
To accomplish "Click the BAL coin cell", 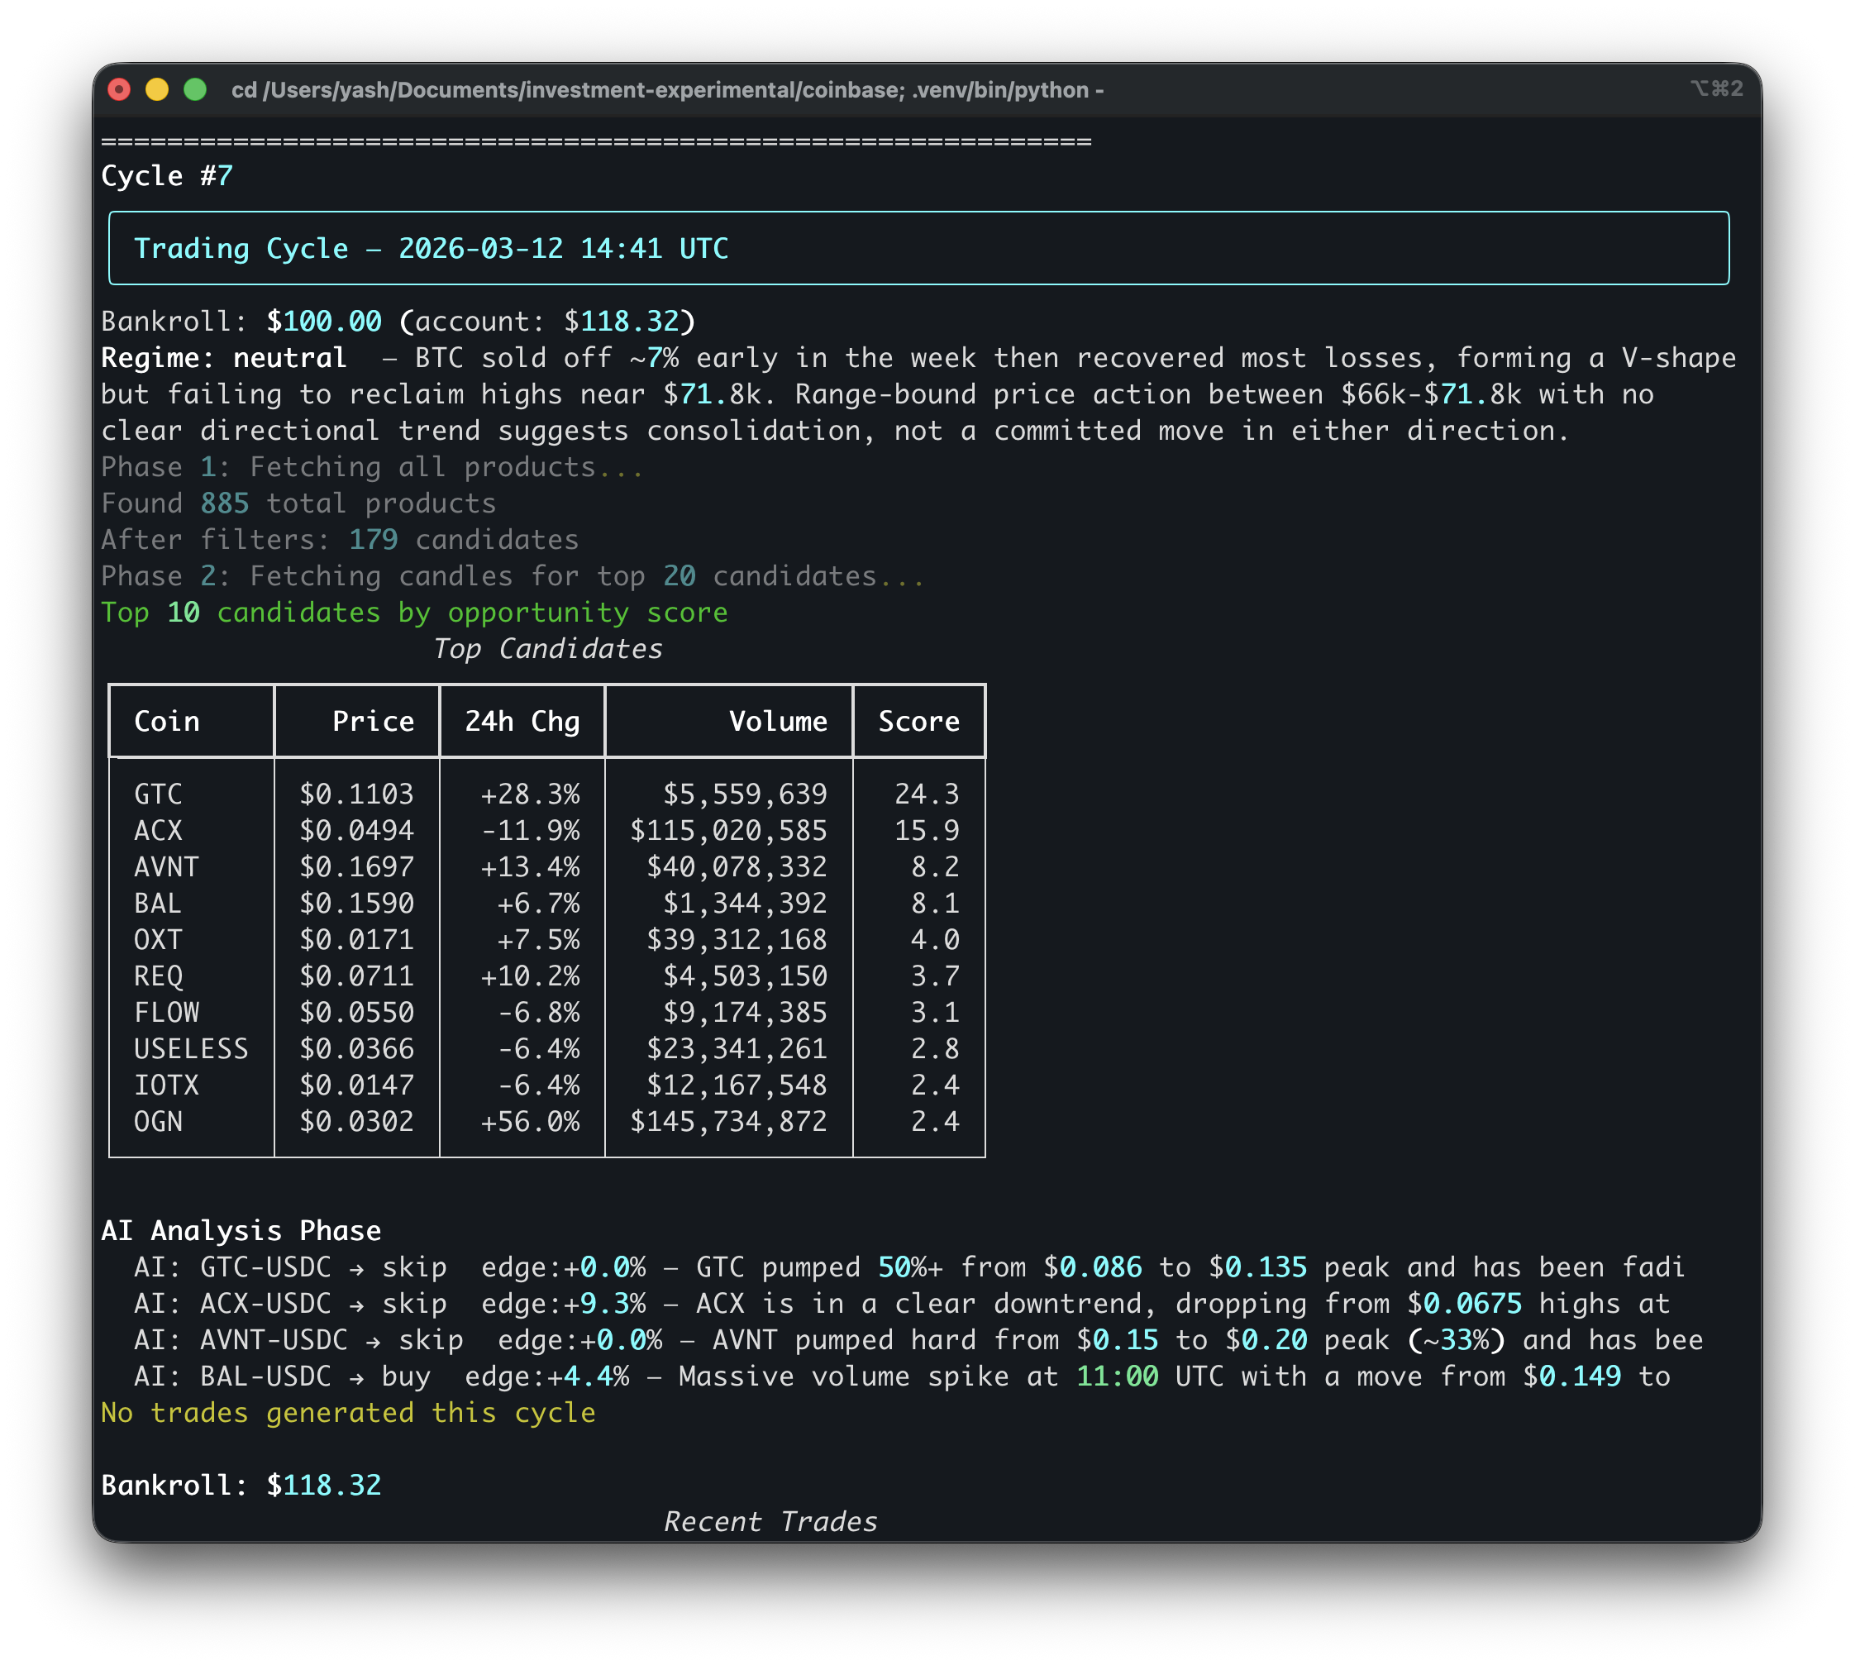I will tap(158, 904).
